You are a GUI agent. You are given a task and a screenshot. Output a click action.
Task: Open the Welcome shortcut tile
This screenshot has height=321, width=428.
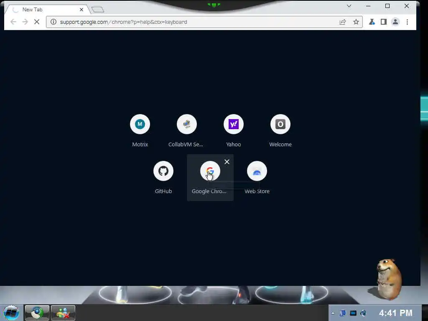pyautogui.click(x=280, y=131)
